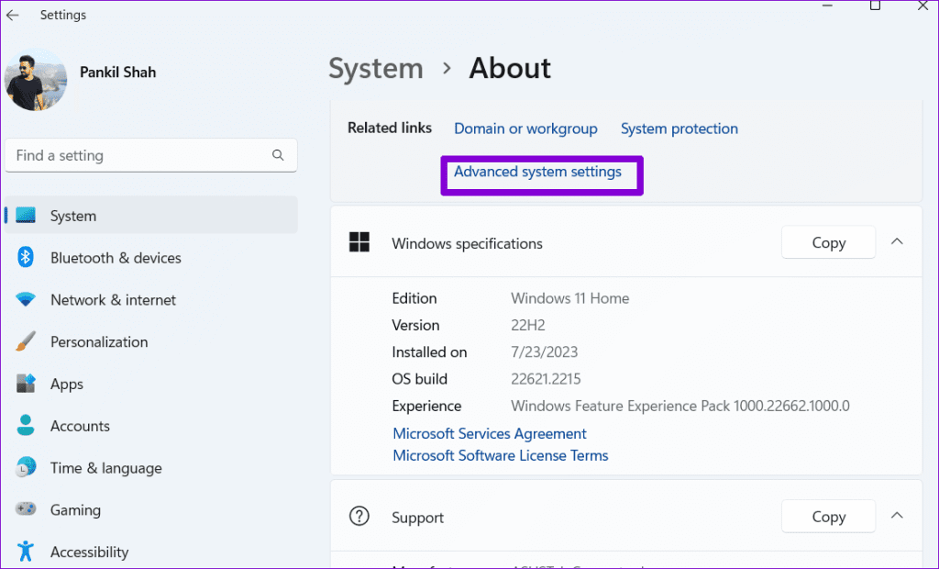This screenshot has width=939, height=569.
Task: Go to System breadcrumb link
Action: tap(376, 69)
